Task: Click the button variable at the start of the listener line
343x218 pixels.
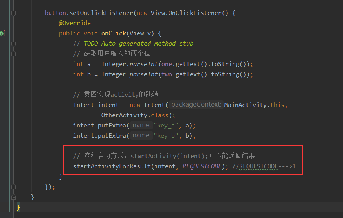Action: click(x=55, y=13)
